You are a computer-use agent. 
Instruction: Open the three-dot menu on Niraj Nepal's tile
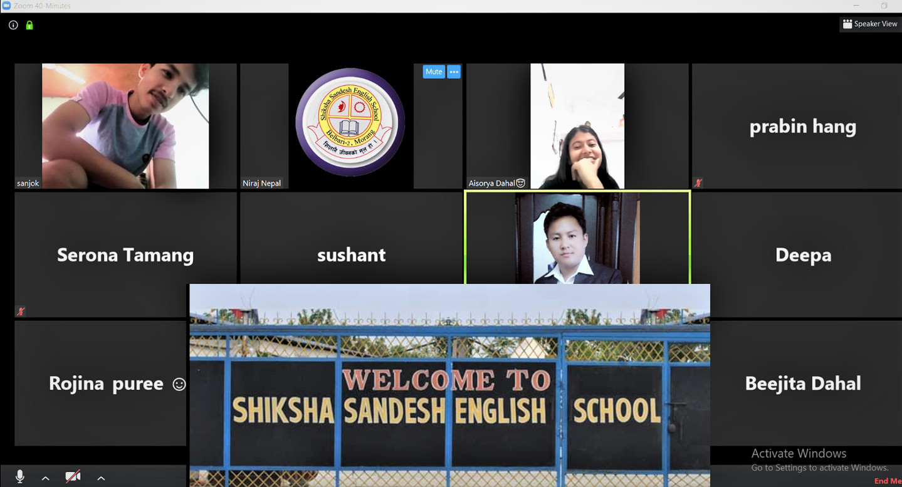click(x=454, y=71)
